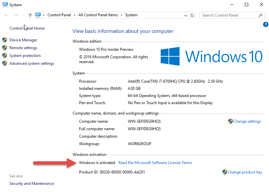
Task: Open Security and Maintenance
Action: pos(32,184)
